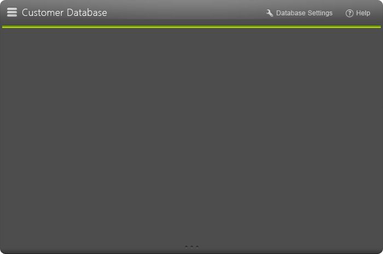Screen dimensions: 383x254
Task: Click the Database Settings text label
Action: [x=304, y=13]
